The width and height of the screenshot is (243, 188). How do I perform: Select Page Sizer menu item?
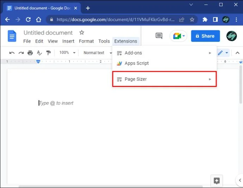[164, 79]
